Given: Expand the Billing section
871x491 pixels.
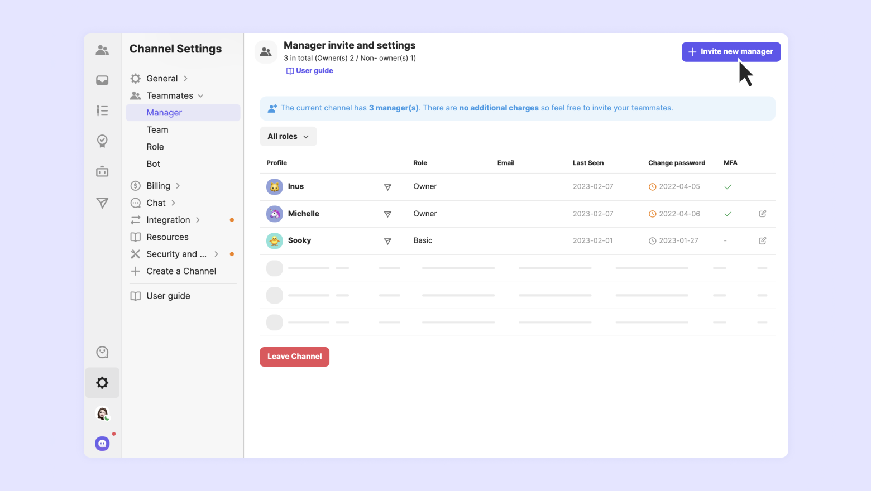Looking at the screenshot, I should click(x=158, y=186).
